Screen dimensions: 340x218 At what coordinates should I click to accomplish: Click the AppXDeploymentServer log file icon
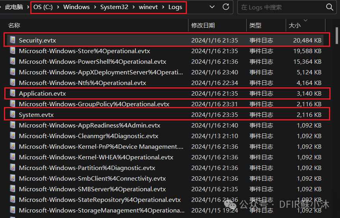click(13, 72)
